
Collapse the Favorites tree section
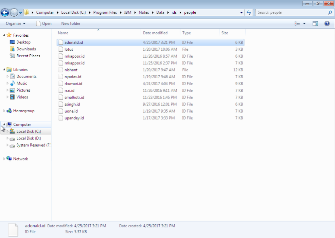coord(4,35)
